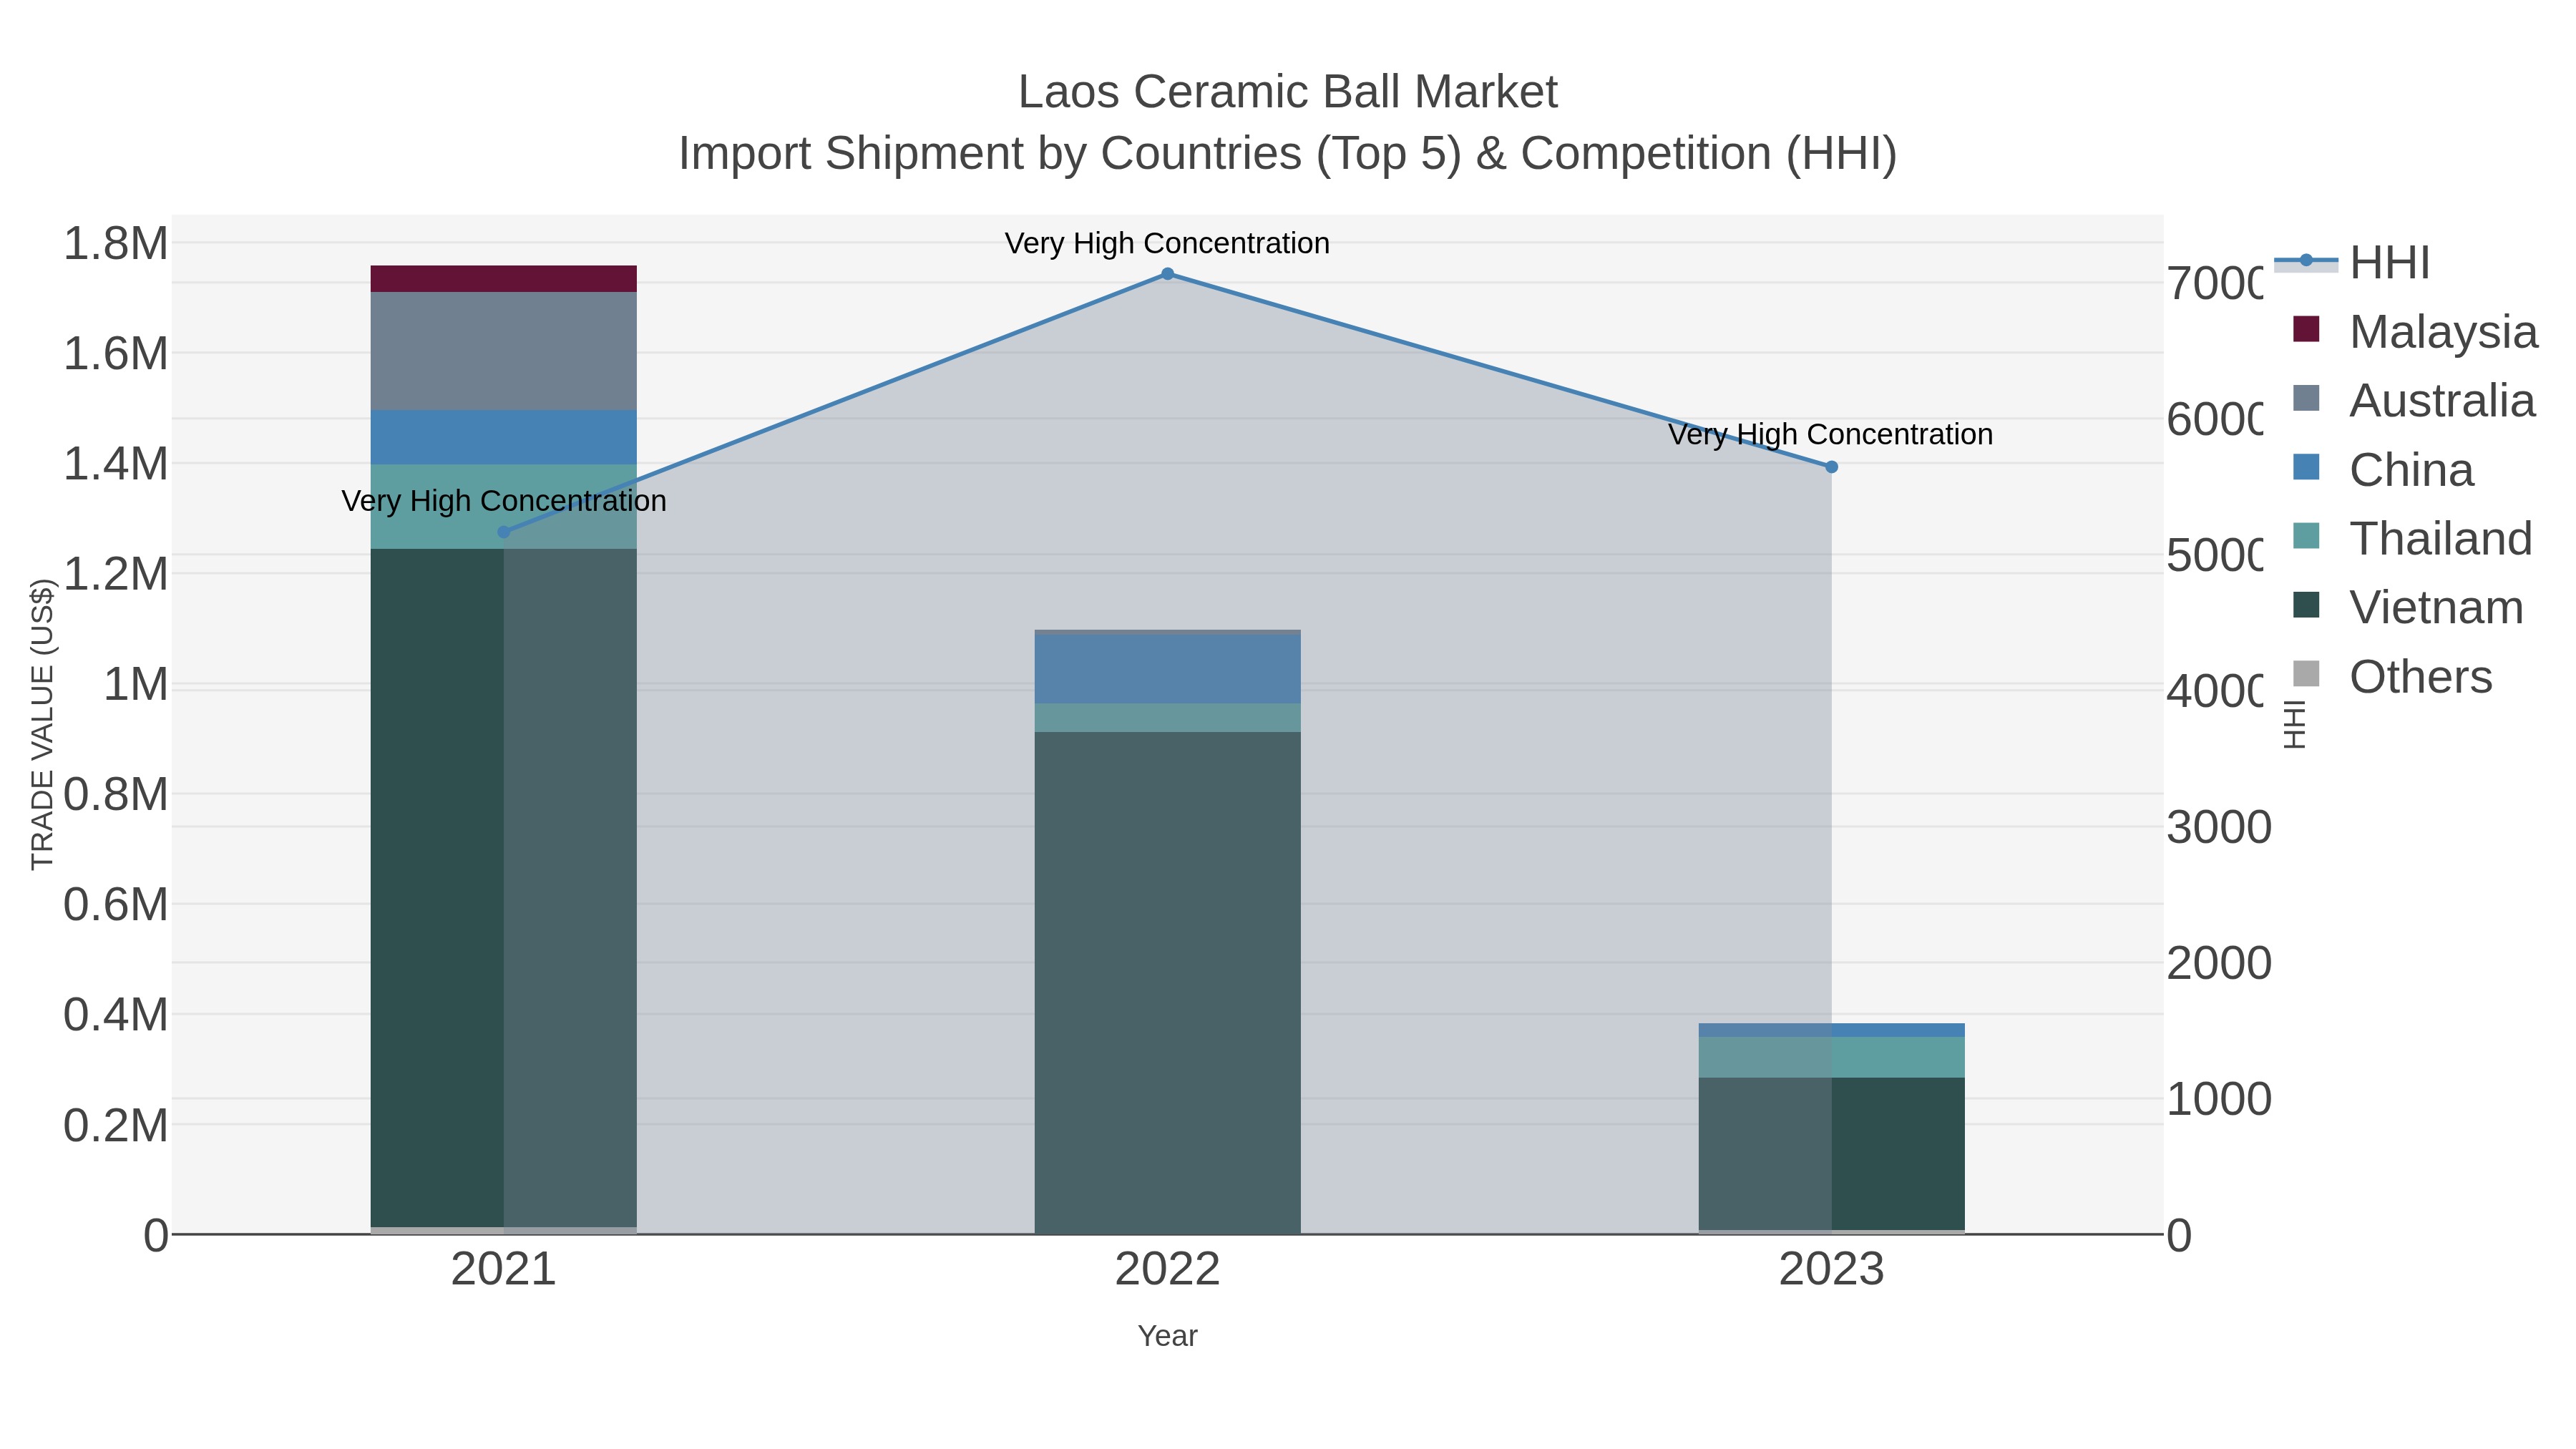2576x1449 pixels.
Task: Click the Thailand segment of 2021 bar
Action: point(504,507)
